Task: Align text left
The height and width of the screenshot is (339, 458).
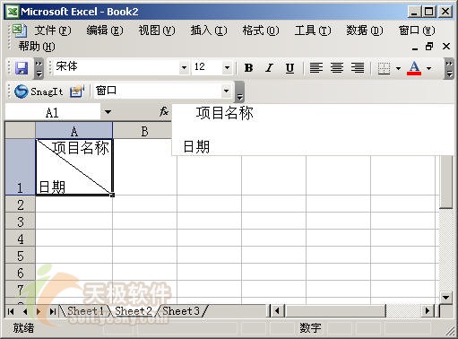Action: (316, 68)
